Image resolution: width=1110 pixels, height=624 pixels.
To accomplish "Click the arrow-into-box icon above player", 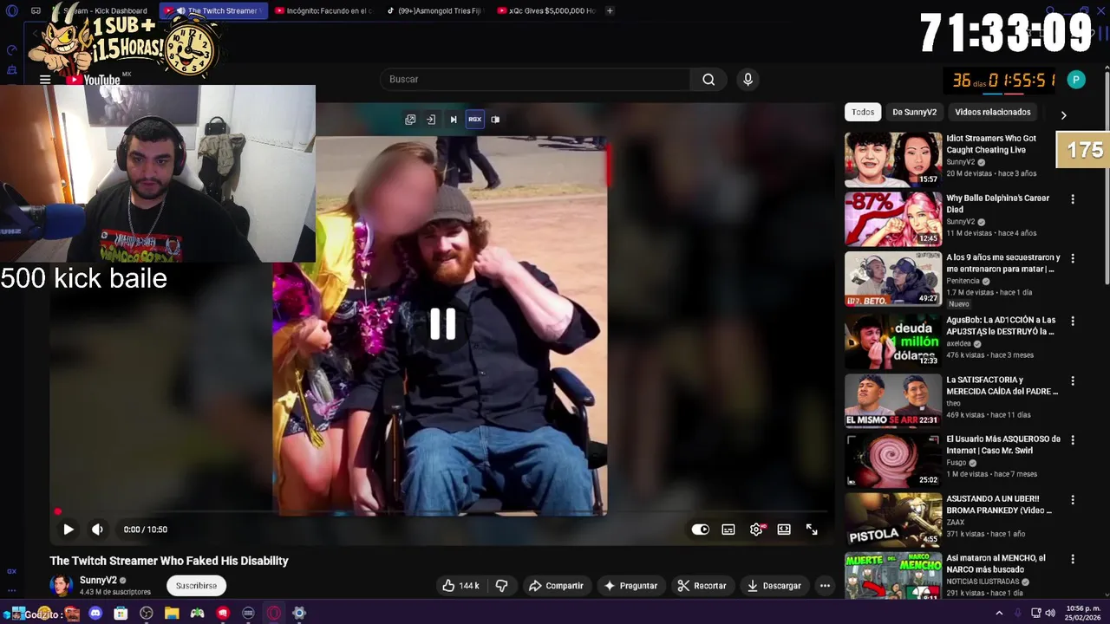I will (x=431, y=120).
